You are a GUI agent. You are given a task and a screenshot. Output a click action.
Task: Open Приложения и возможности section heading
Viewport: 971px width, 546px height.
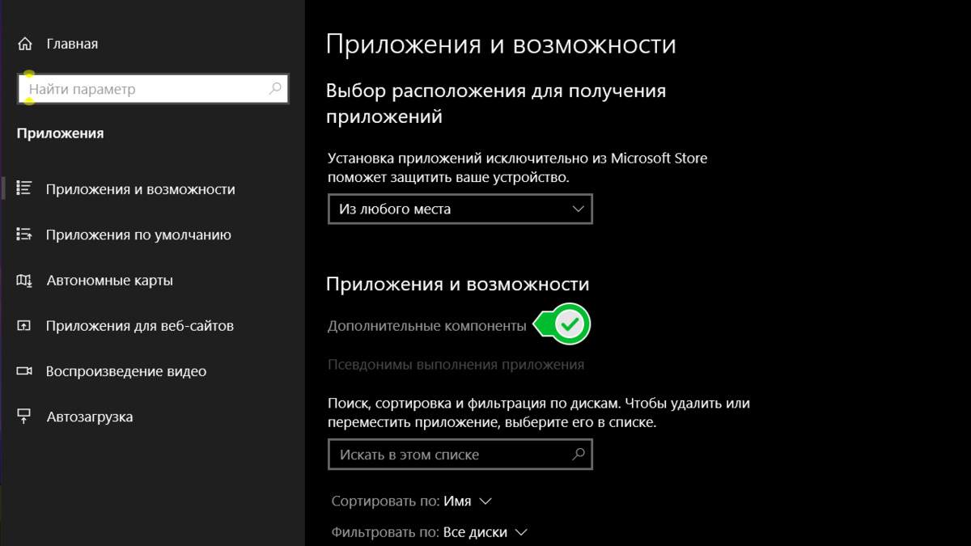[457, 285]
